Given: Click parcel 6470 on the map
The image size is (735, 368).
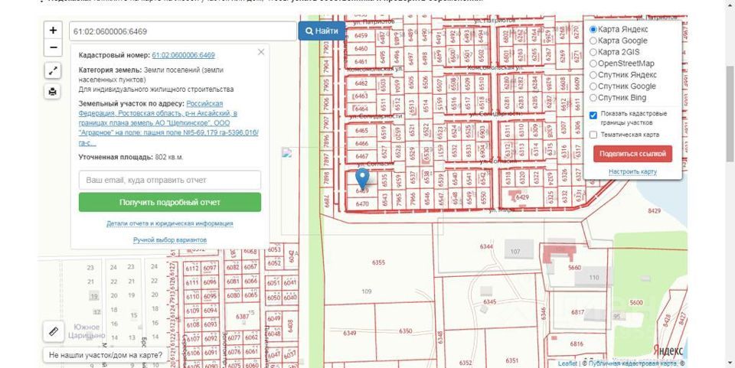Looking at the screenshot, I should pyautogui.click(x=362, y=204).
